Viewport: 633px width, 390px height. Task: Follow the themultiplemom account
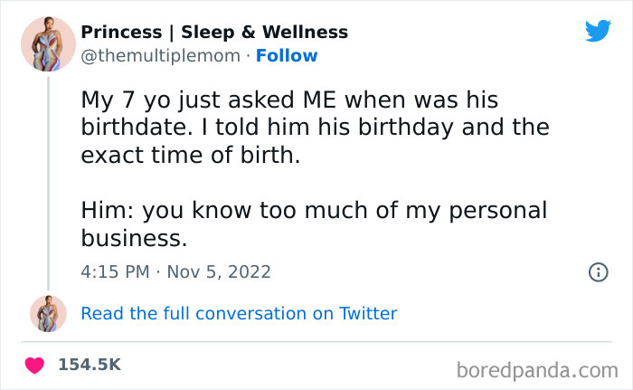(287, 56)
